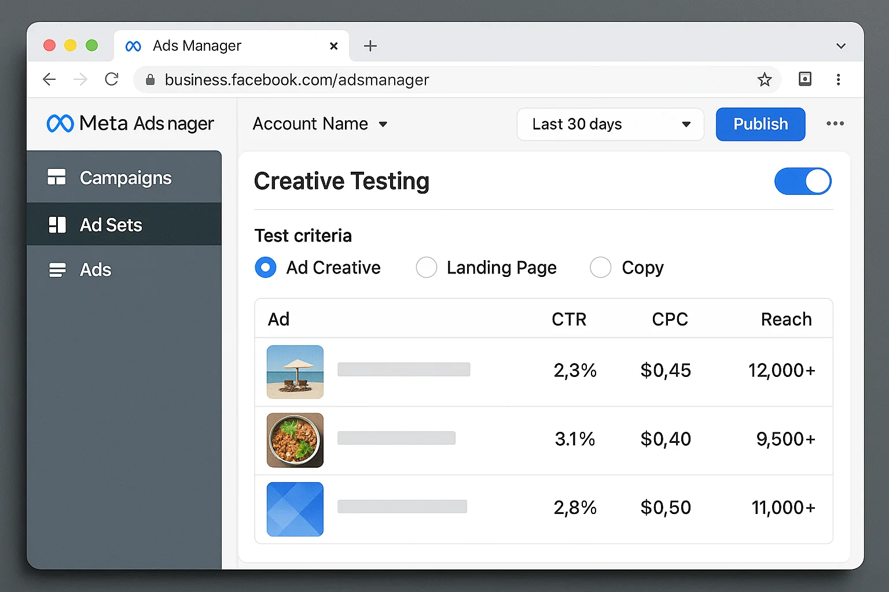Click the beach umbrella ad thumbnail
Image resolution: width=889 pixels, height=592 pixels.
[295, 371]
